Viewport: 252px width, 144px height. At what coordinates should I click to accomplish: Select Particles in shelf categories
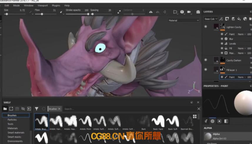12,120
